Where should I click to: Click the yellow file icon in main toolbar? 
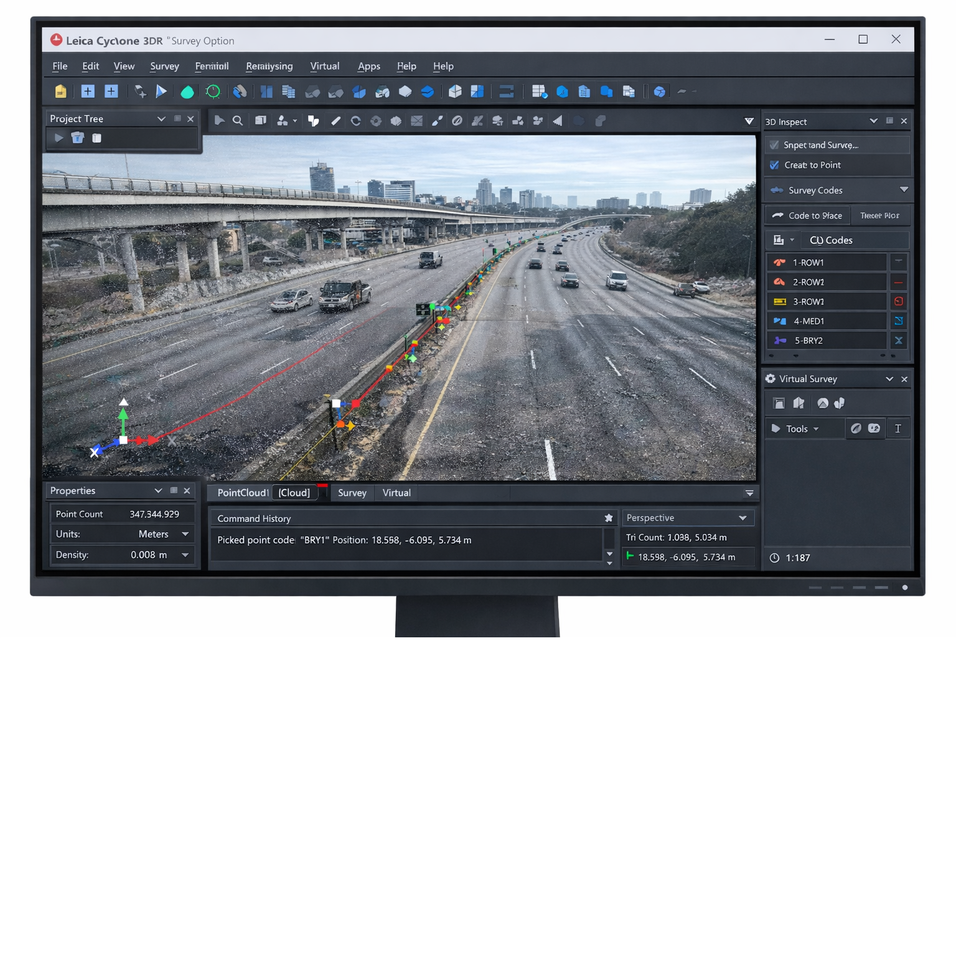coord(60,92)
